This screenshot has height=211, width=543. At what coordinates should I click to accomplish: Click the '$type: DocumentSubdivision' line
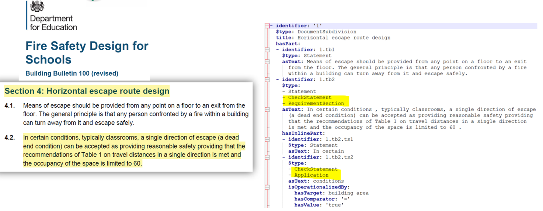click(316, 32)
